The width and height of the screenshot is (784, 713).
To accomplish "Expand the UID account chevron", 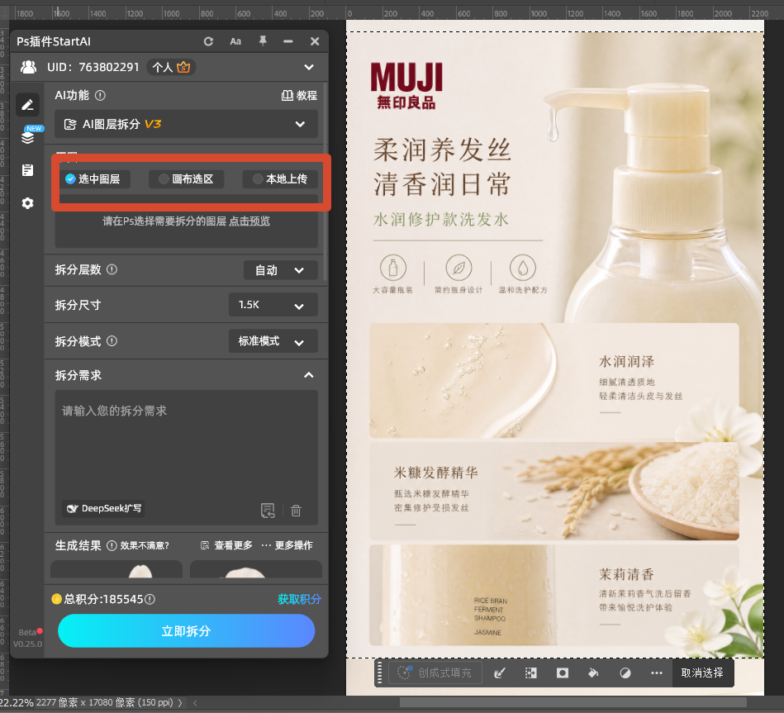I will [309, 67].
